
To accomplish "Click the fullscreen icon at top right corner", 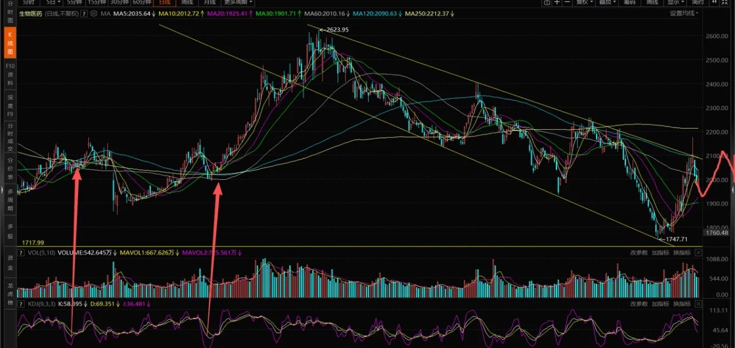I will (724, 2).
